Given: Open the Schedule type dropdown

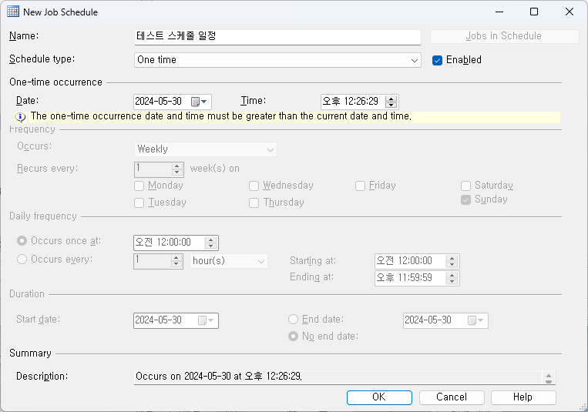Looking at the screenshot, I should 277,60.
